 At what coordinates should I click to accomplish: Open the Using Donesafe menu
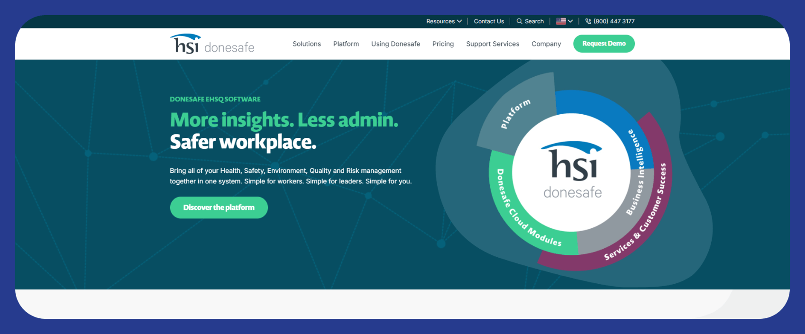395,44
